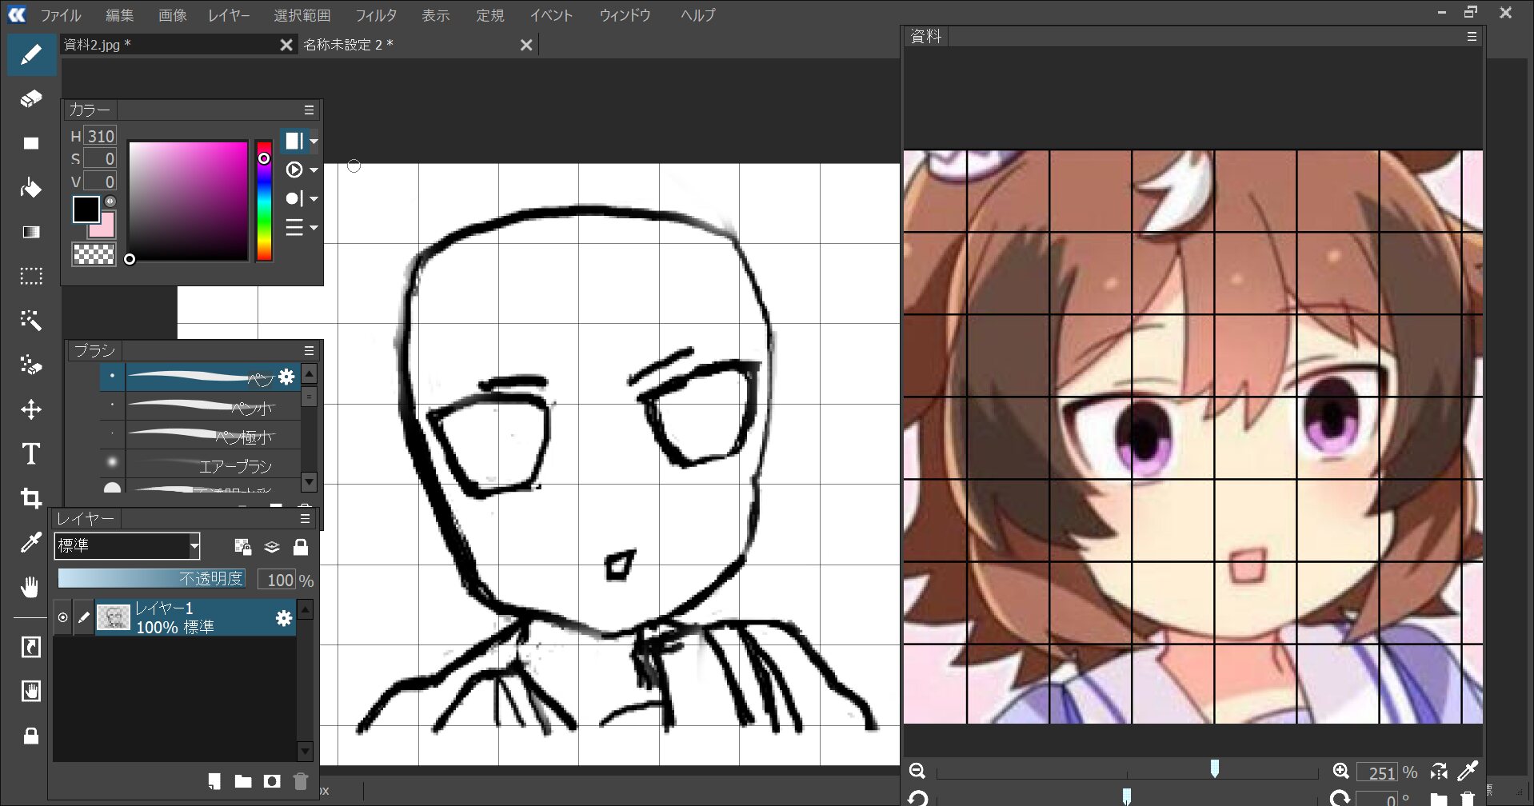Select the ペン極小 brush
The width and height of the screenshot is (1534, 806).
pos(200,436)
